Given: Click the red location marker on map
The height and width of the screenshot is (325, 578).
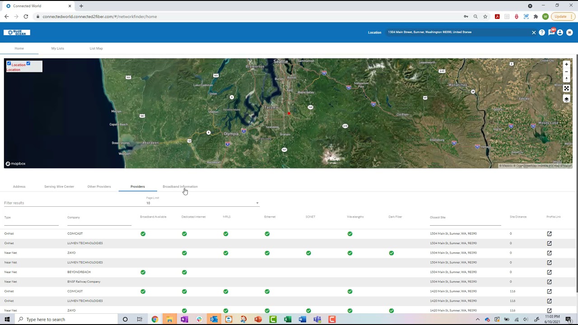Looking at the screenshot, I should pos(289,113).
